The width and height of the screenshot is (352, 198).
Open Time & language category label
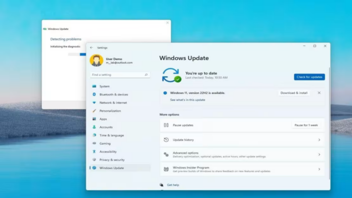pyautogui.click(x=112, y=135)
